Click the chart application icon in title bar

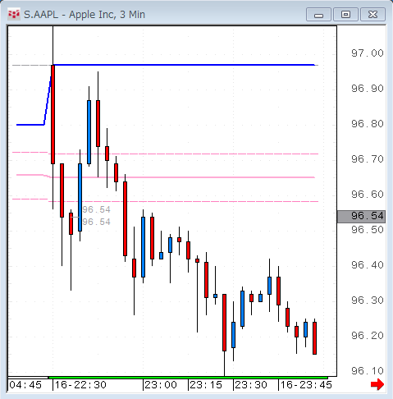click(x=14, y=14)
